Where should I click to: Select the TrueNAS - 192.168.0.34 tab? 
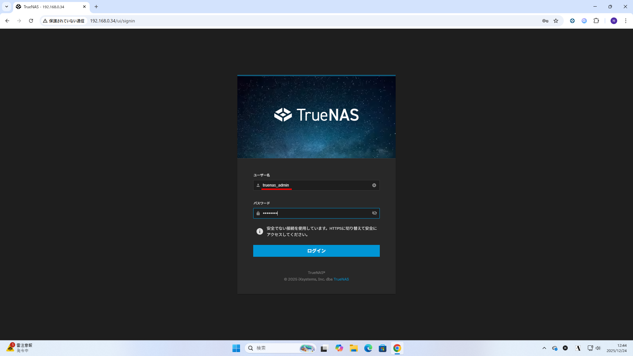pyautogui.click(x=49, y=7)
